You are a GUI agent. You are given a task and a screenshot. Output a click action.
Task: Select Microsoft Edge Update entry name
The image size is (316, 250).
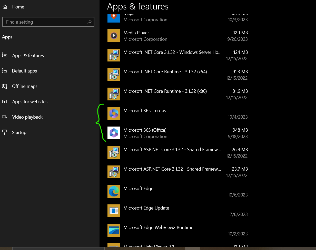coord(146,208)
